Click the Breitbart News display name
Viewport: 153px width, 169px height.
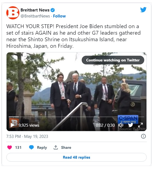(x=35, y=10)
